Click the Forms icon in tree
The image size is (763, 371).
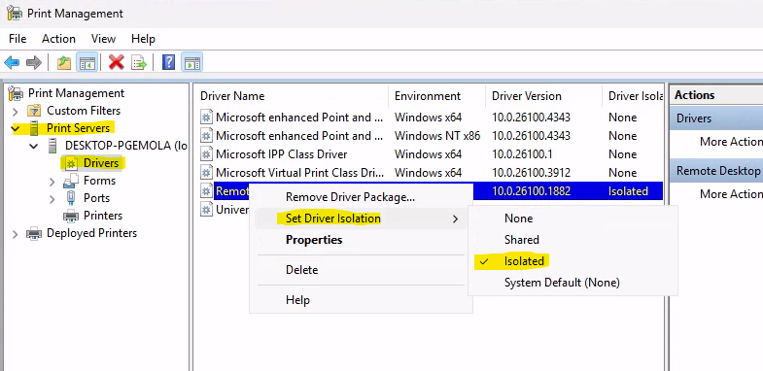71,181
